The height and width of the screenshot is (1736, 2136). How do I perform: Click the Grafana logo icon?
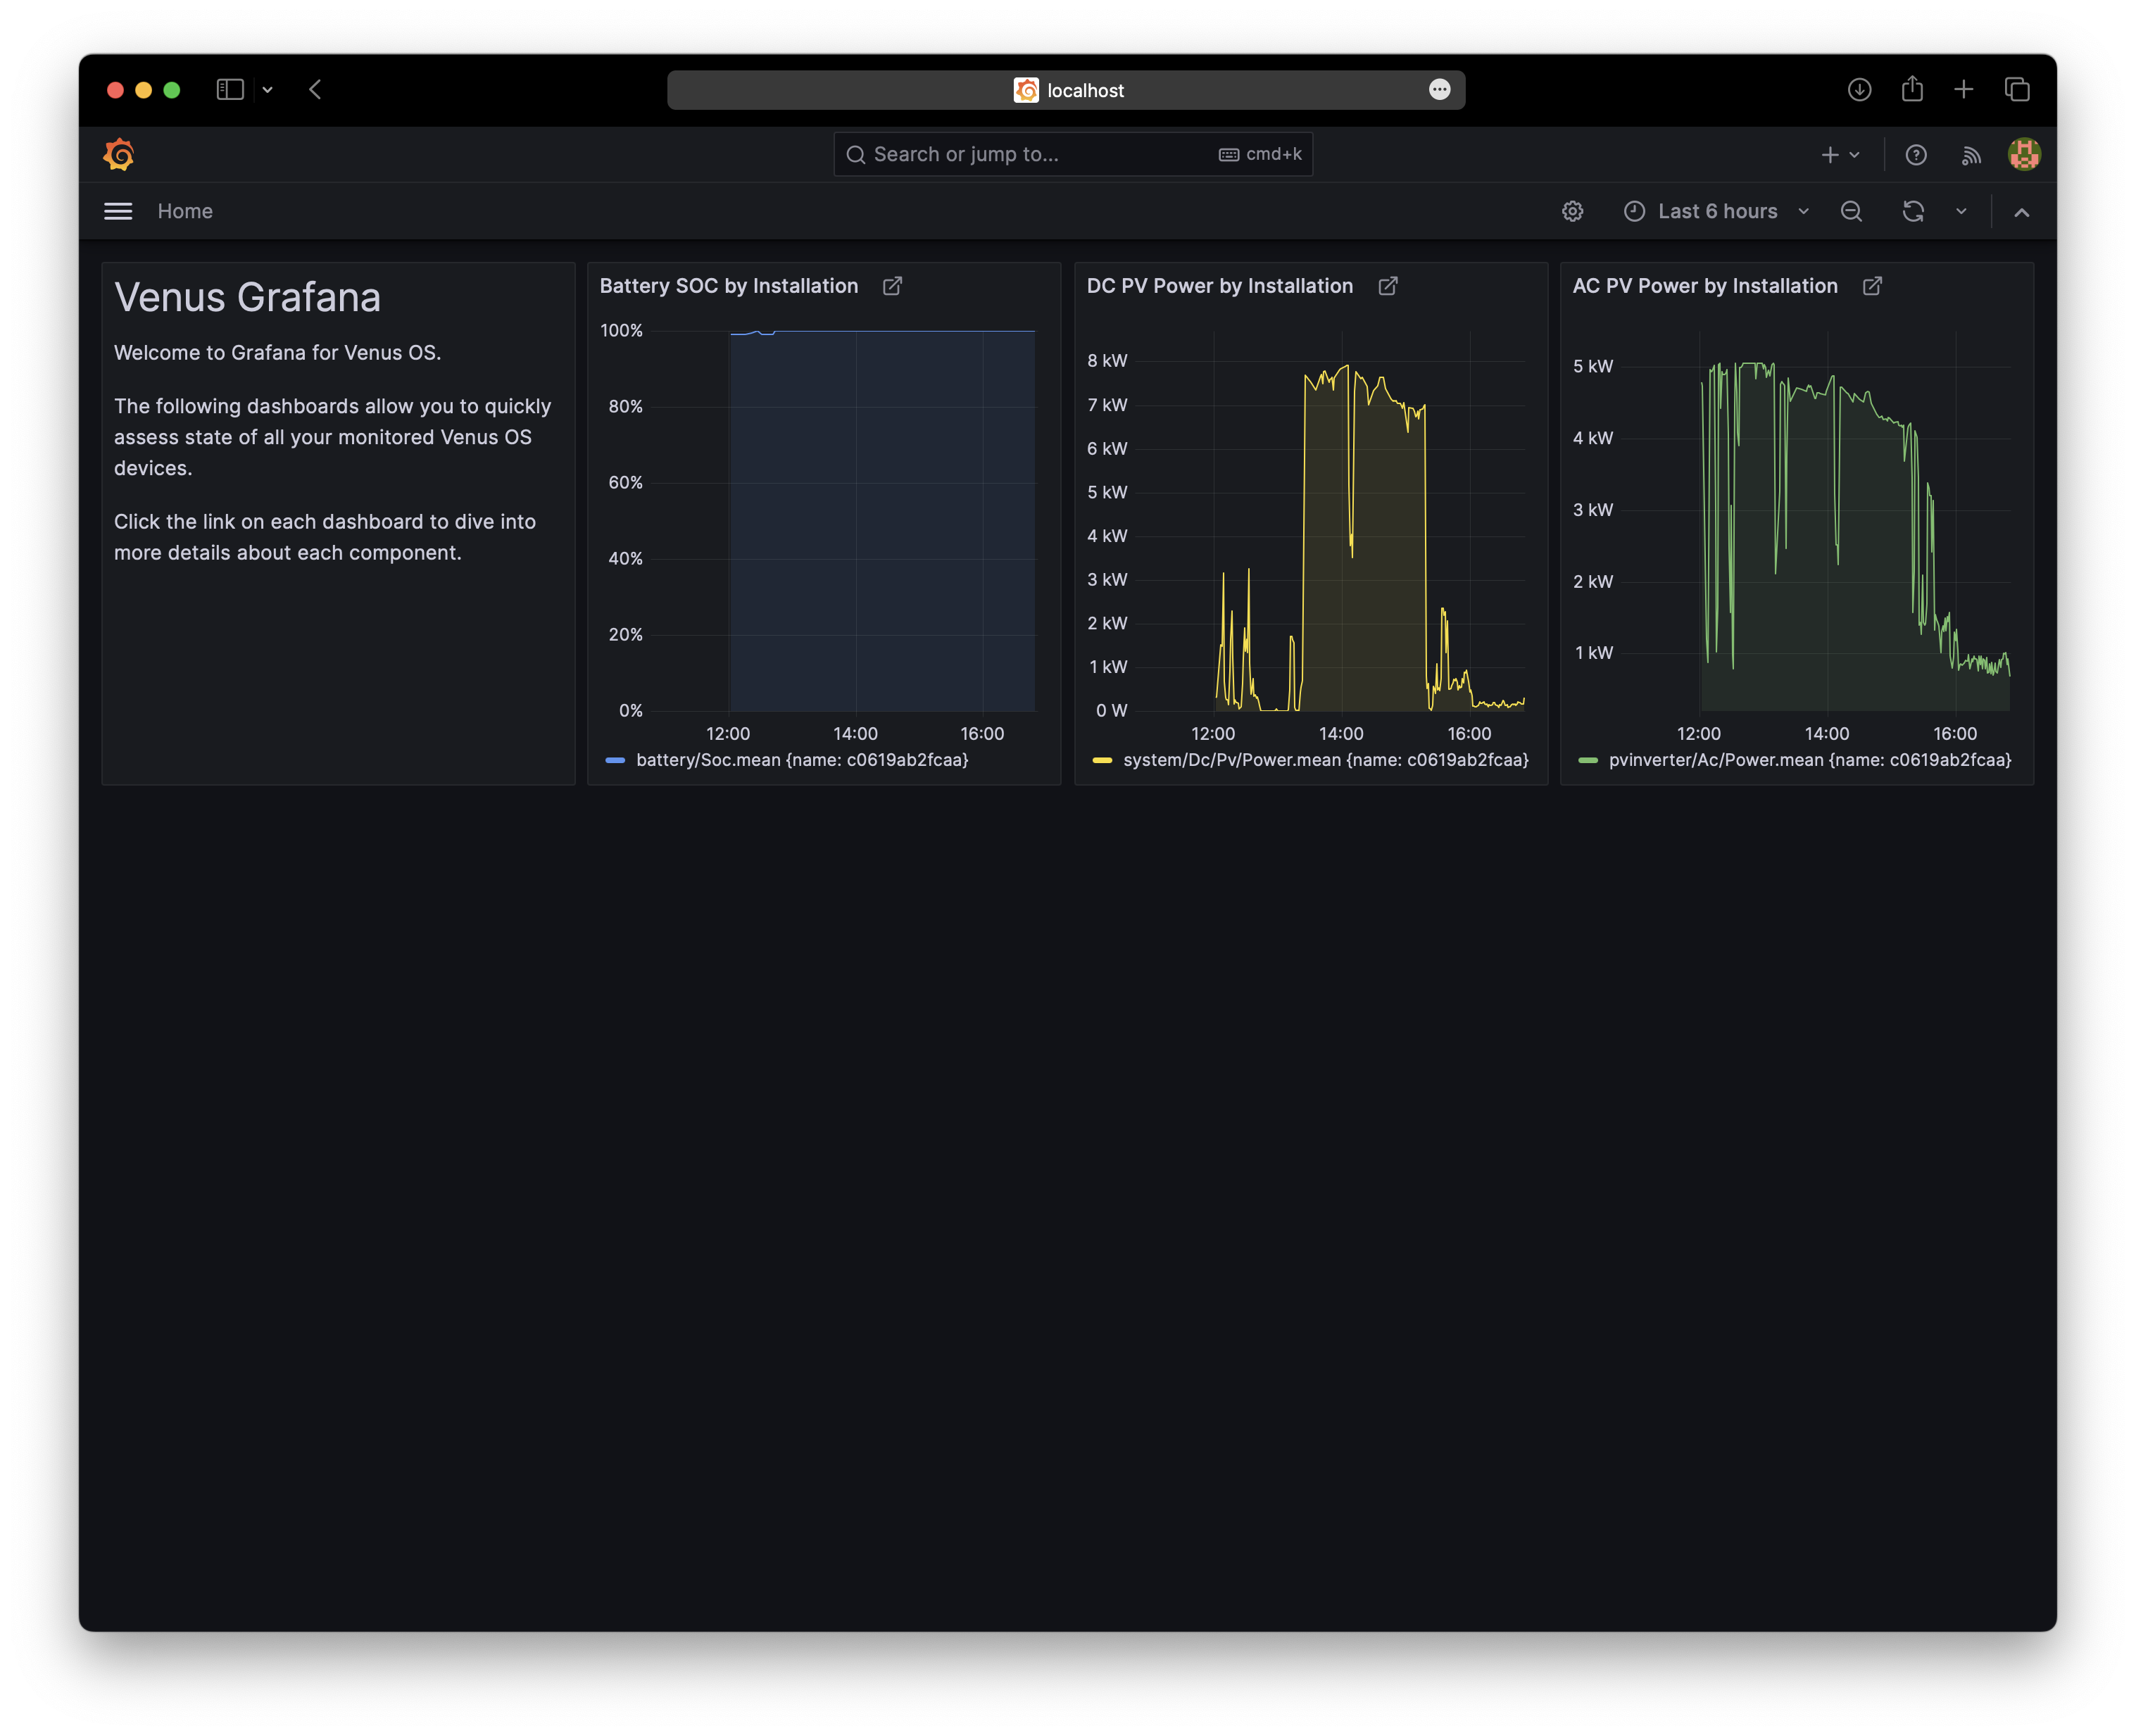[x=119, y=155]
